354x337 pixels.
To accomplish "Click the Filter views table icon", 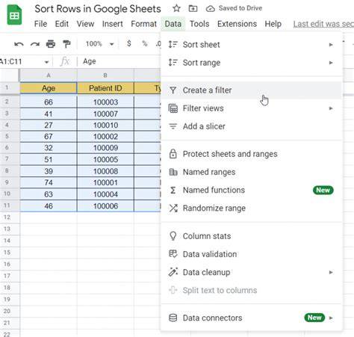I will coord(173,108).
